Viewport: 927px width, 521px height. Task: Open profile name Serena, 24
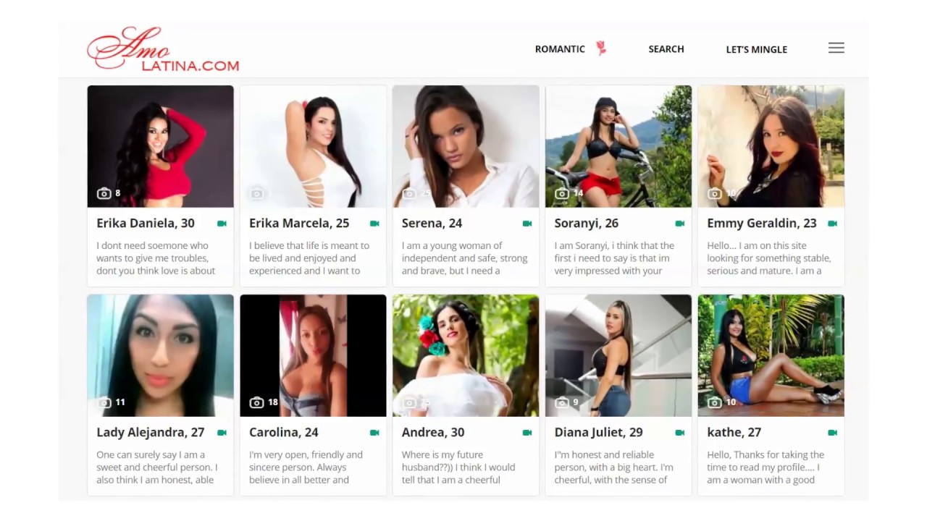coord(432,224)
